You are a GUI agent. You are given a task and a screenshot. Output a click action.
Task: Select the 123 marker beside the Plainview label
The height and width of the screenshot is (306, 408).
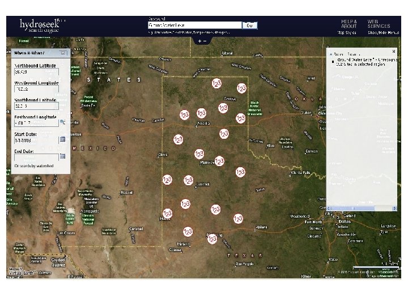click(219, 161)
